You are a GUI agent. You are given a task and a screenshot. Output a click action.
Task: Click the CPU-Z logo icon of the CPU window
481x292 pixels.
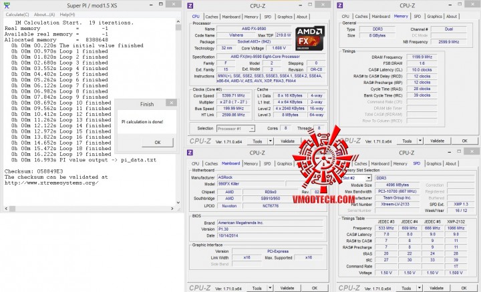point(190,6)
